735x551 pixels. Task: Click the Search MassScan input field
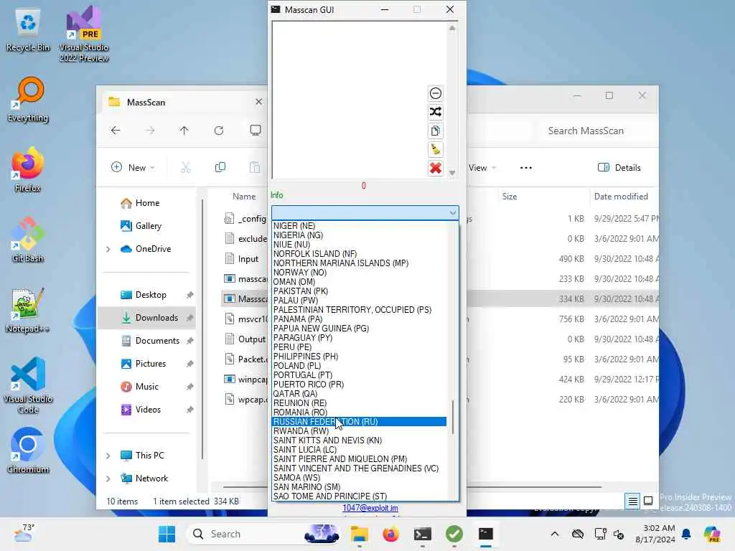(x=595, y=131)
